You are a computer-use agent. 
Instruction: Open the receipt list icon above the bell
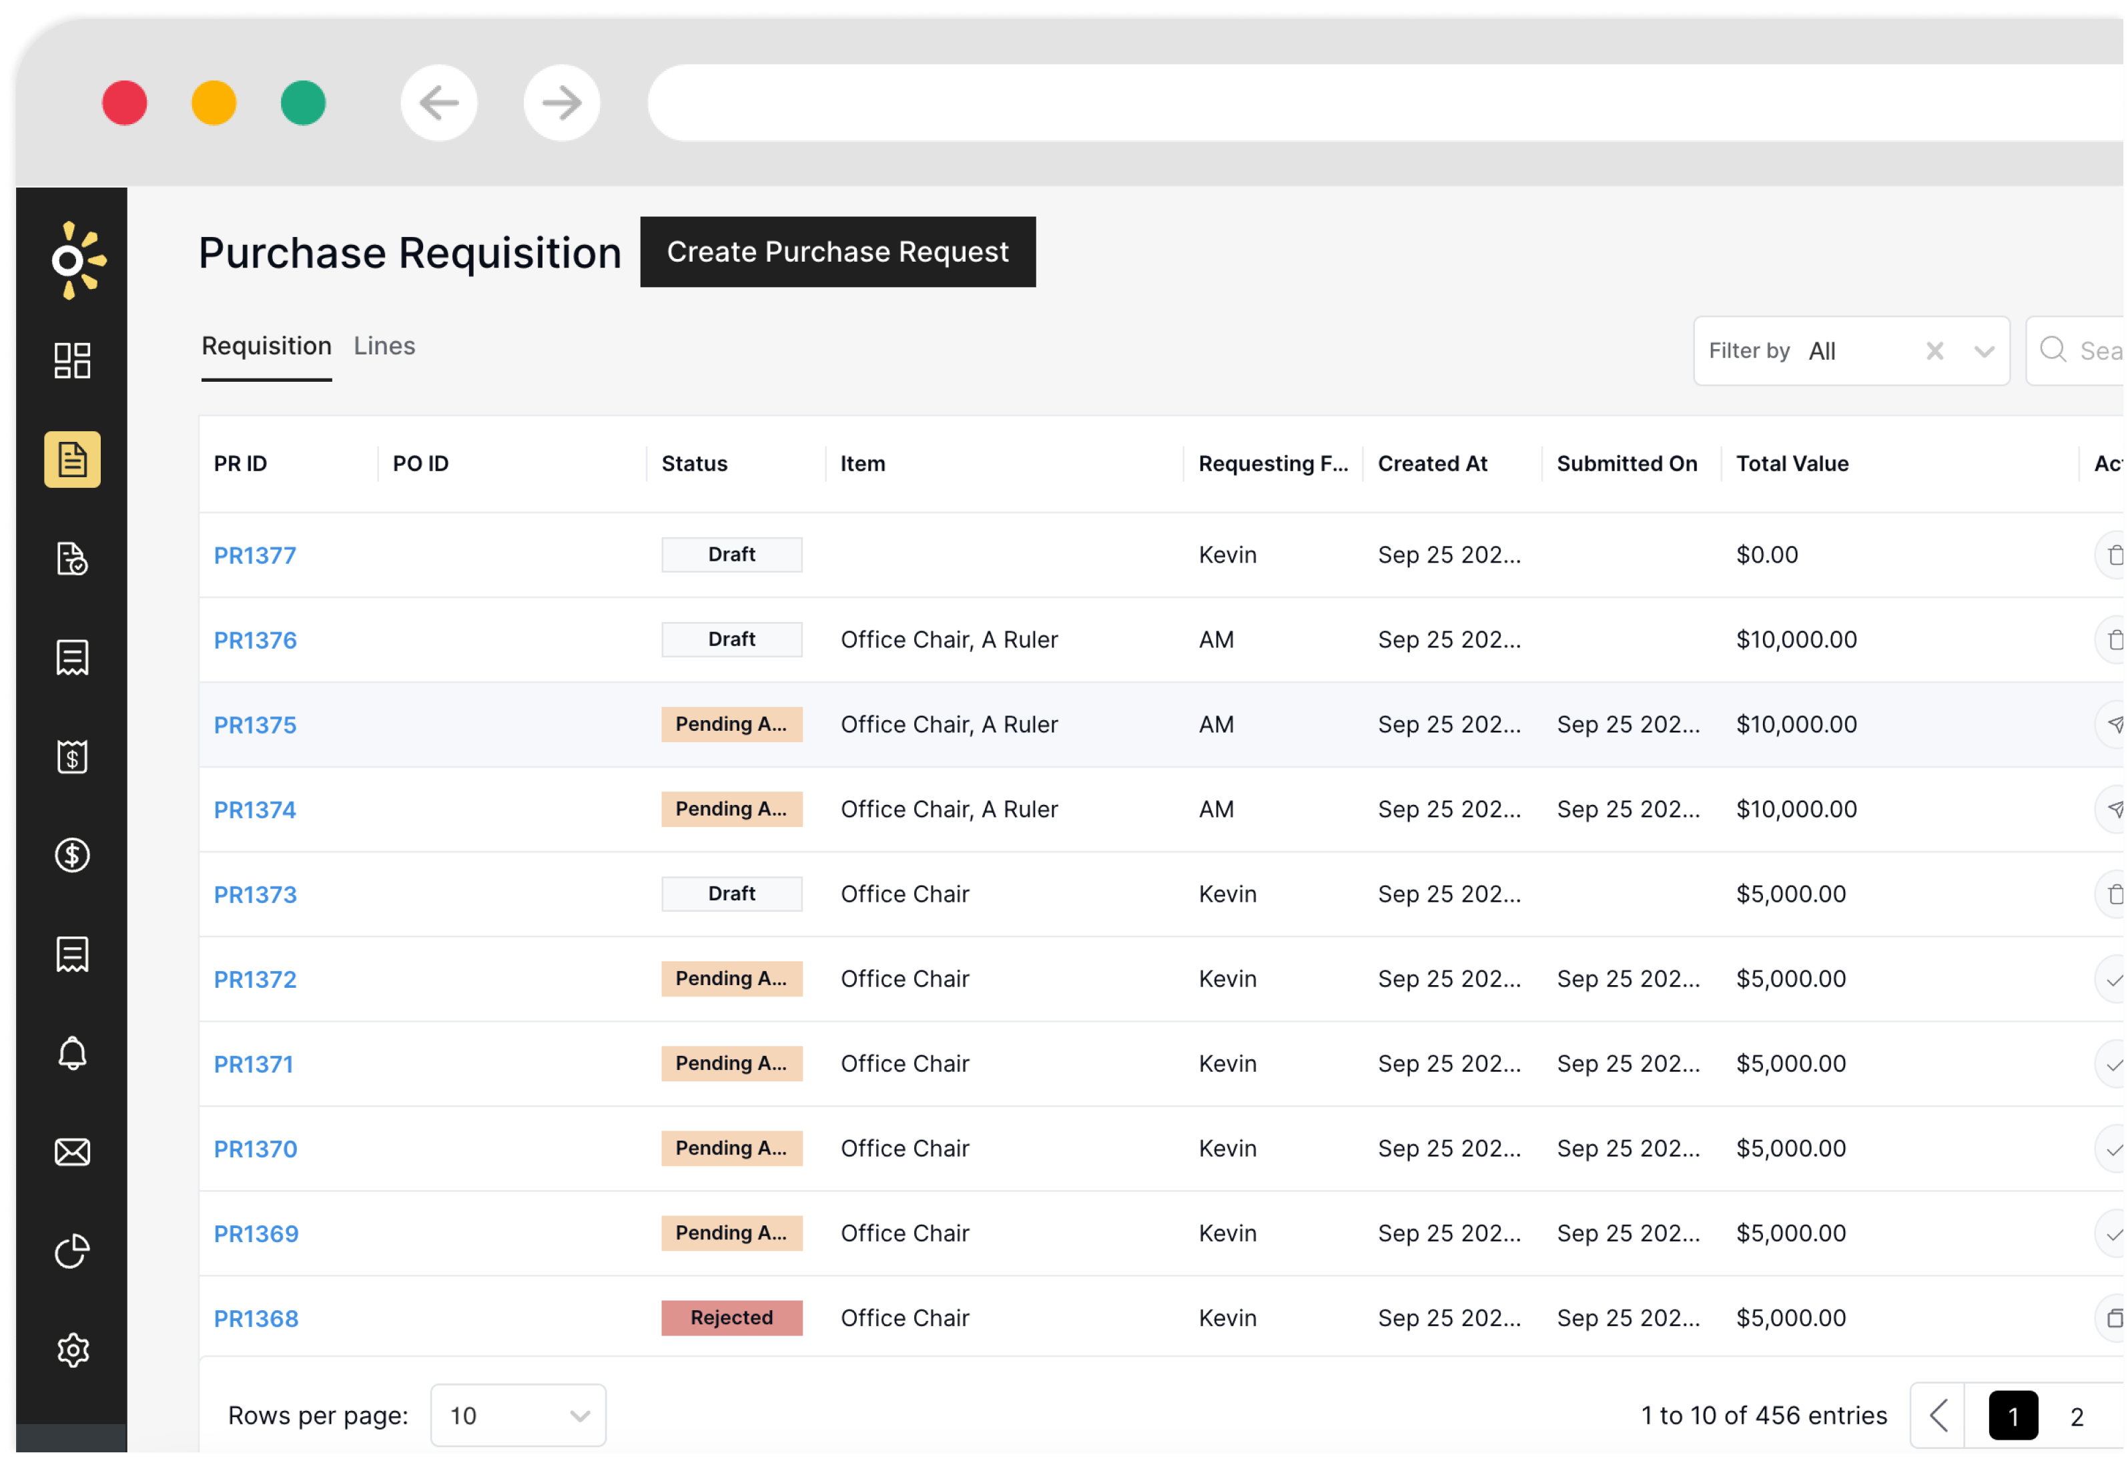click(72, 955)
